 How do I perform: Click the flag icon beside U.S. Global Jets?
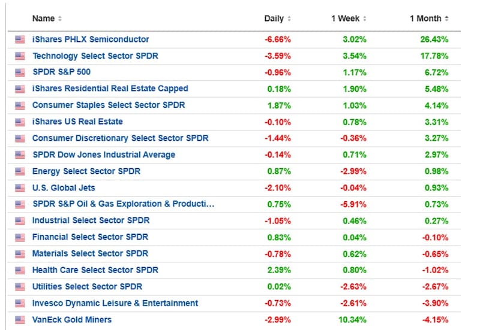tap(20, 188)
